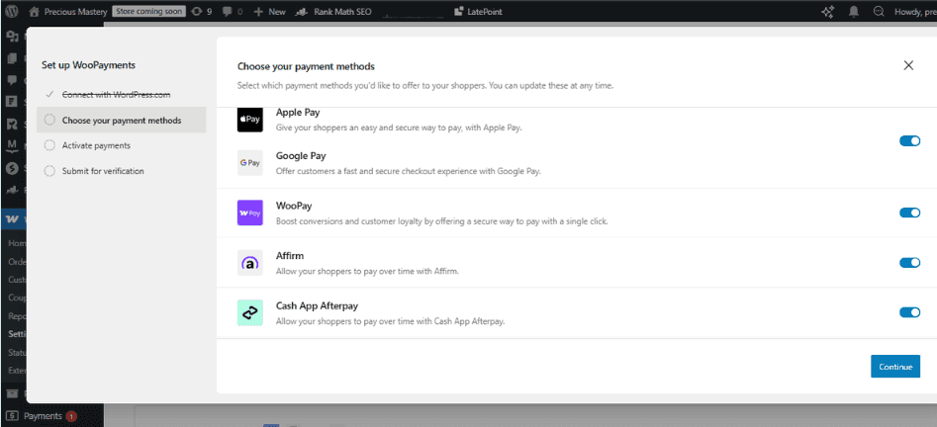The image size is (937, 427).
Task: Click the Payments notification badge showing 1
Action: [x=71, y=416]
